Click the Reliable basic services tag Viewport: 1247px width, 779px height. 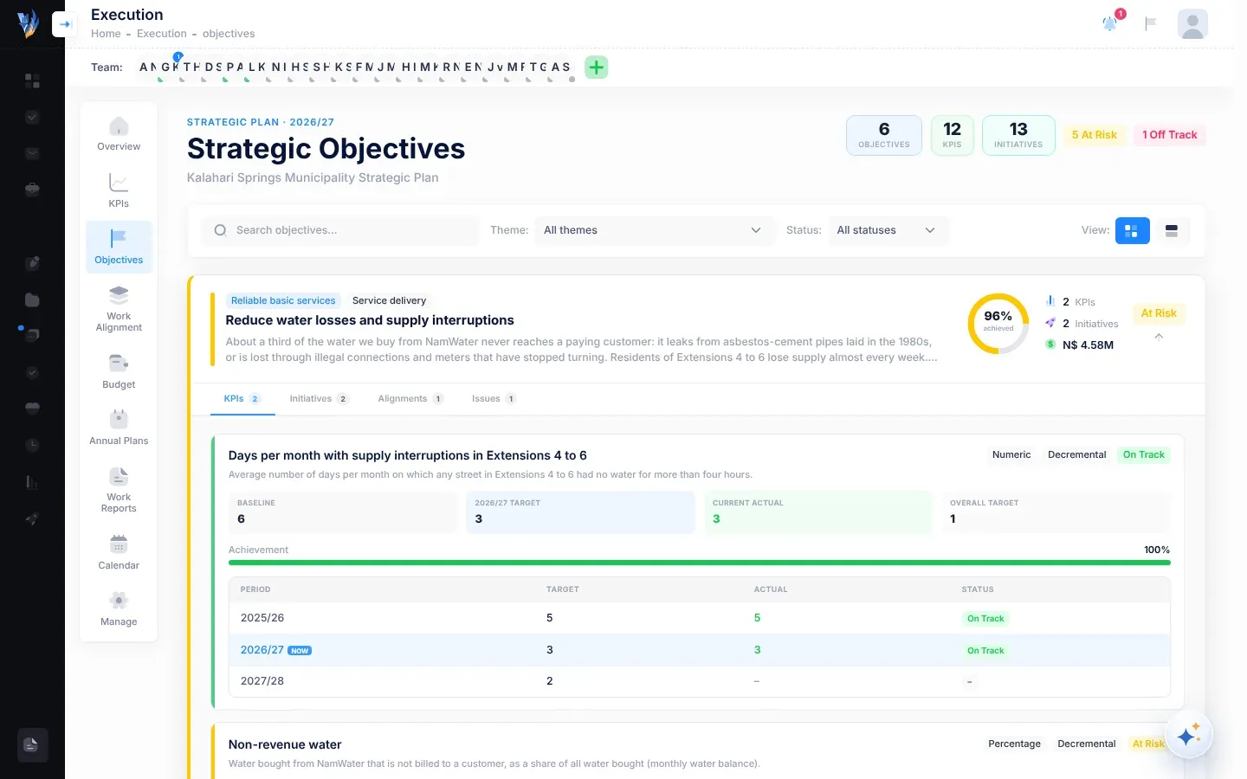pos(283,300)
